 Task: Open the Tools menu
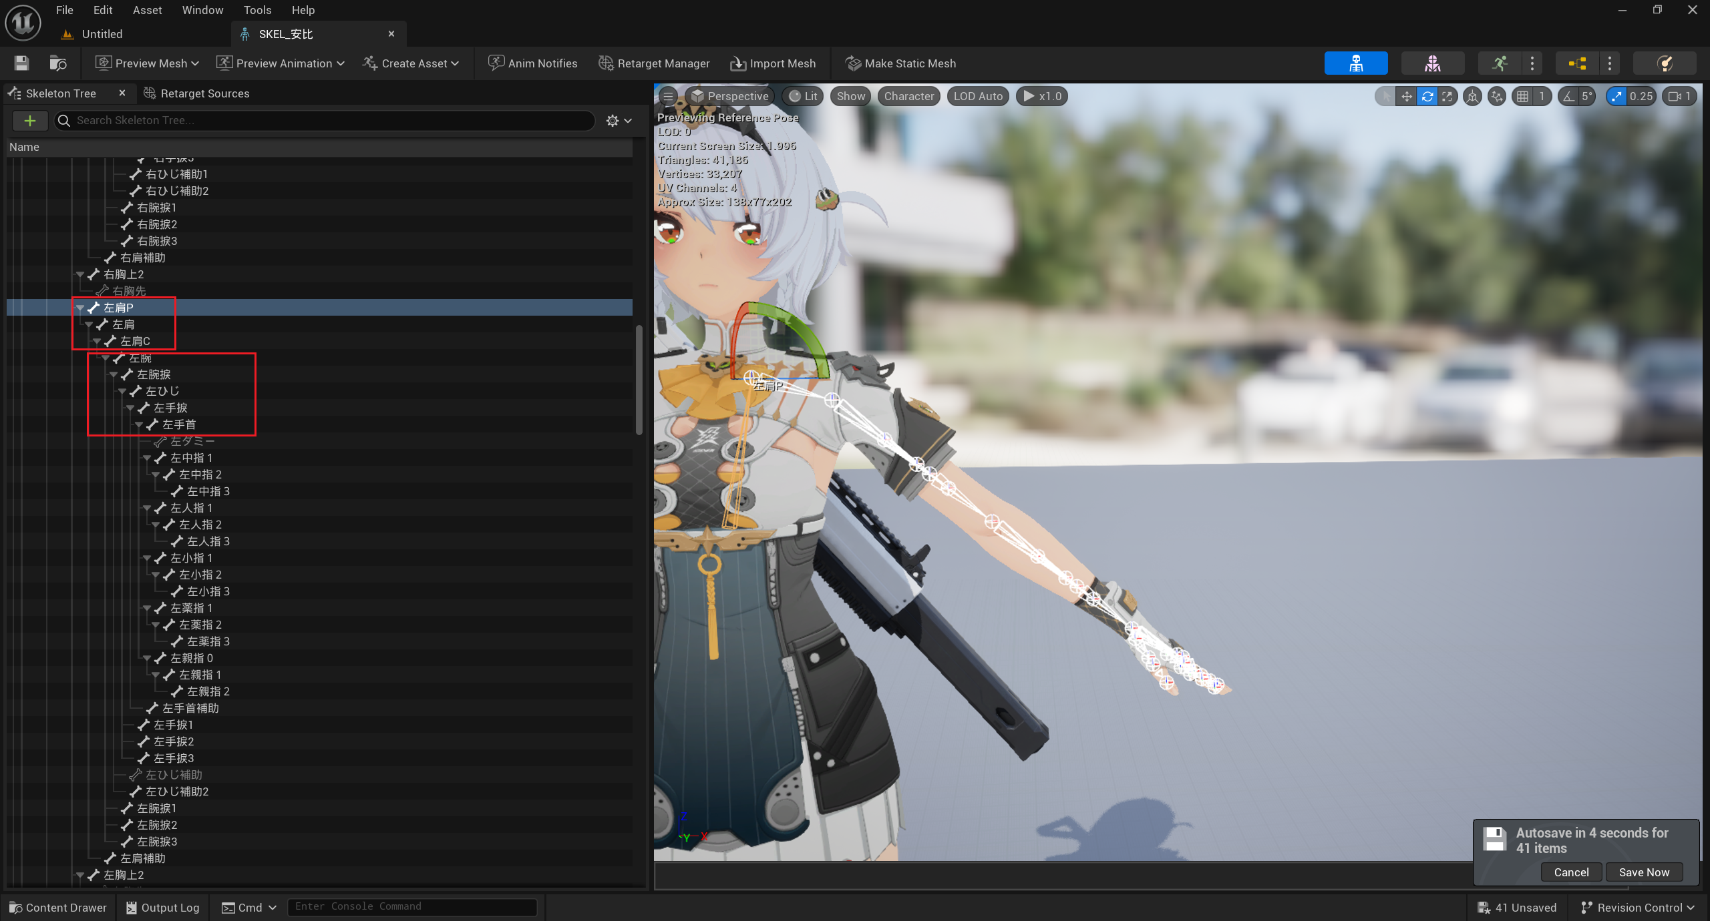click(257, 10)
